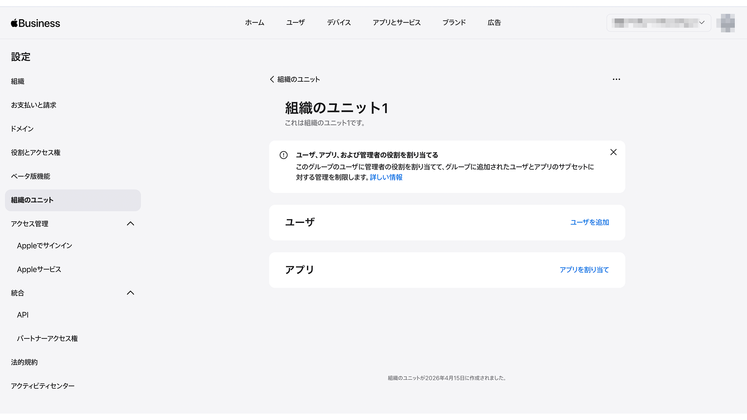Collapse the アクセス管理 section
This screenshot has height=420, width=747.
[130, 224]
